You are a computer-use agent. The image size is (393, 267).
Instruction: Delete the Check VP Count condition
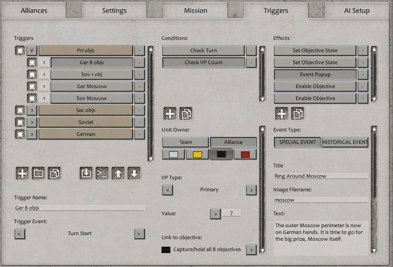[251, 63]
